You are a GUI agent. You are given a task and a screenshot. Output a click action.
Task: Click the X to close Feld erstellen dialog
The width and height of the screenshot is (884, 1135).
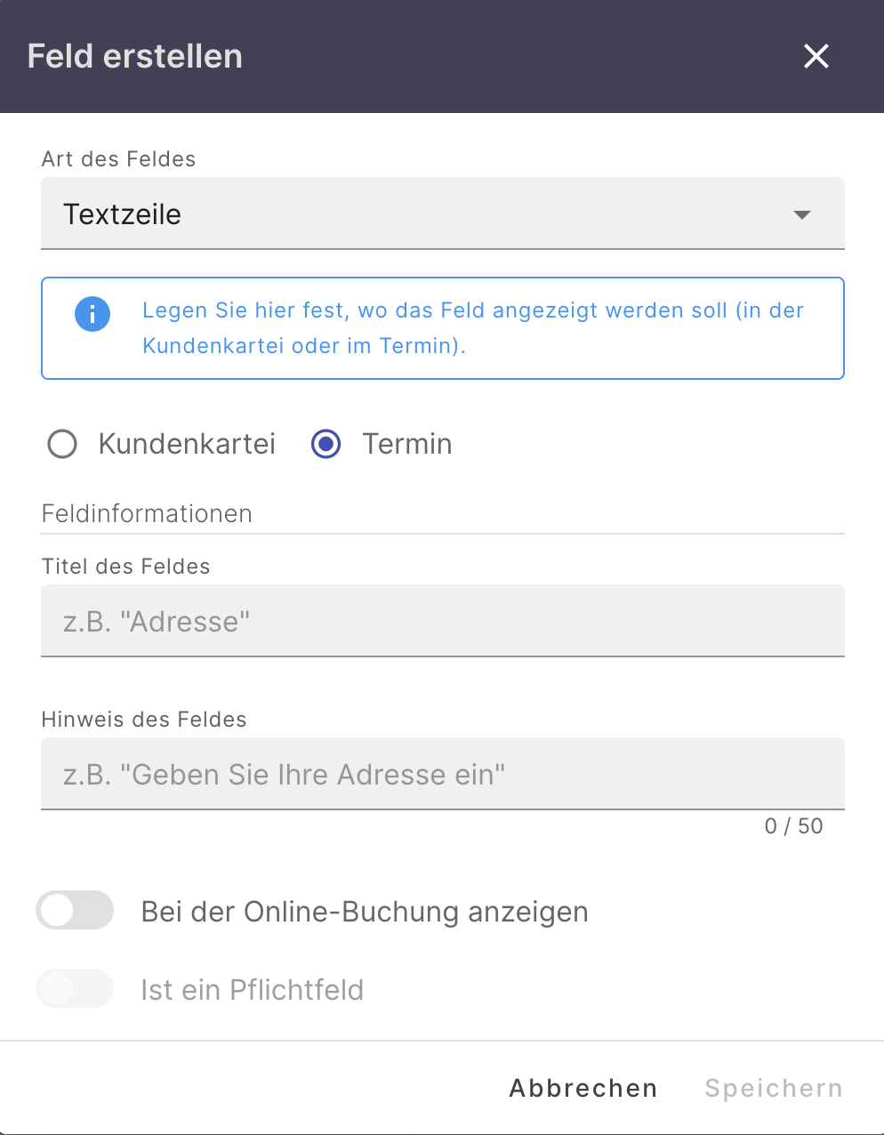click(816, 56)
